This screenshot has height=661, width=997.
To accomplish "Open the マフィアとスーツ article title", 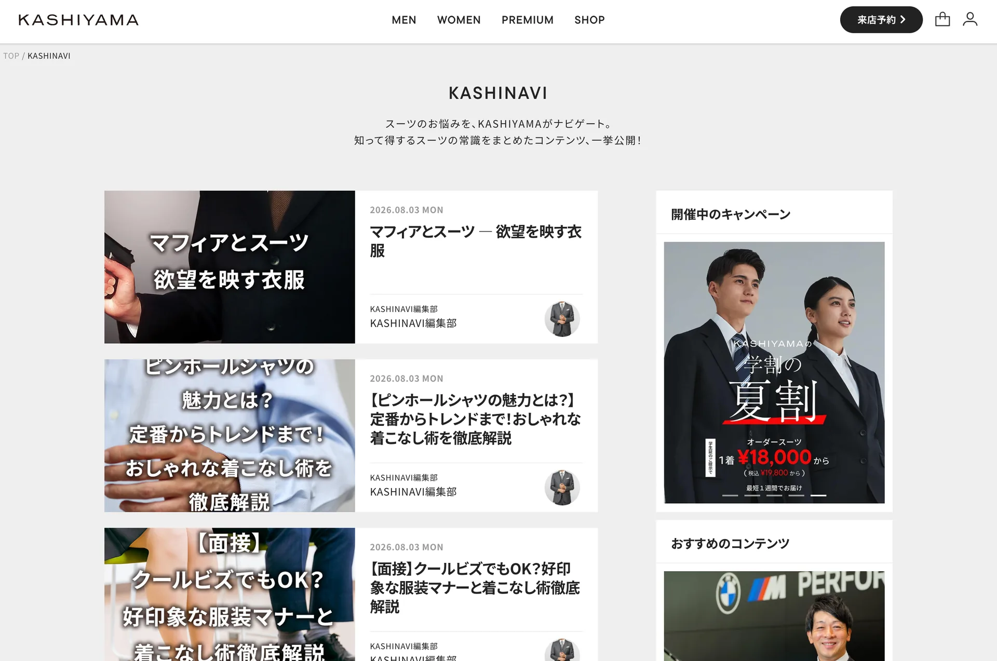I will [476, 241].
